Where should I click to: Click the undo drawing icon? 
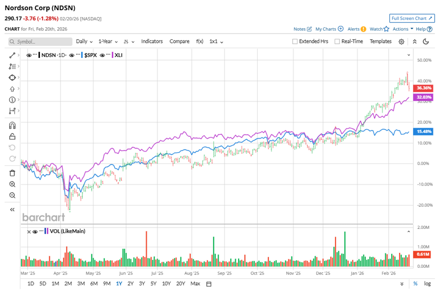(11, 148)
